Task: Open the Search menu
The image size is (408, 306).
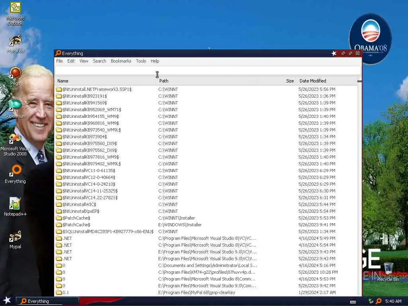Action: click(99, 61)
